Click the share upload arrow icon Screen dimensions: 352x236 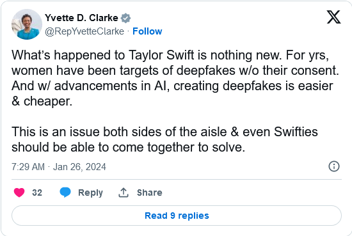(124, 193)
